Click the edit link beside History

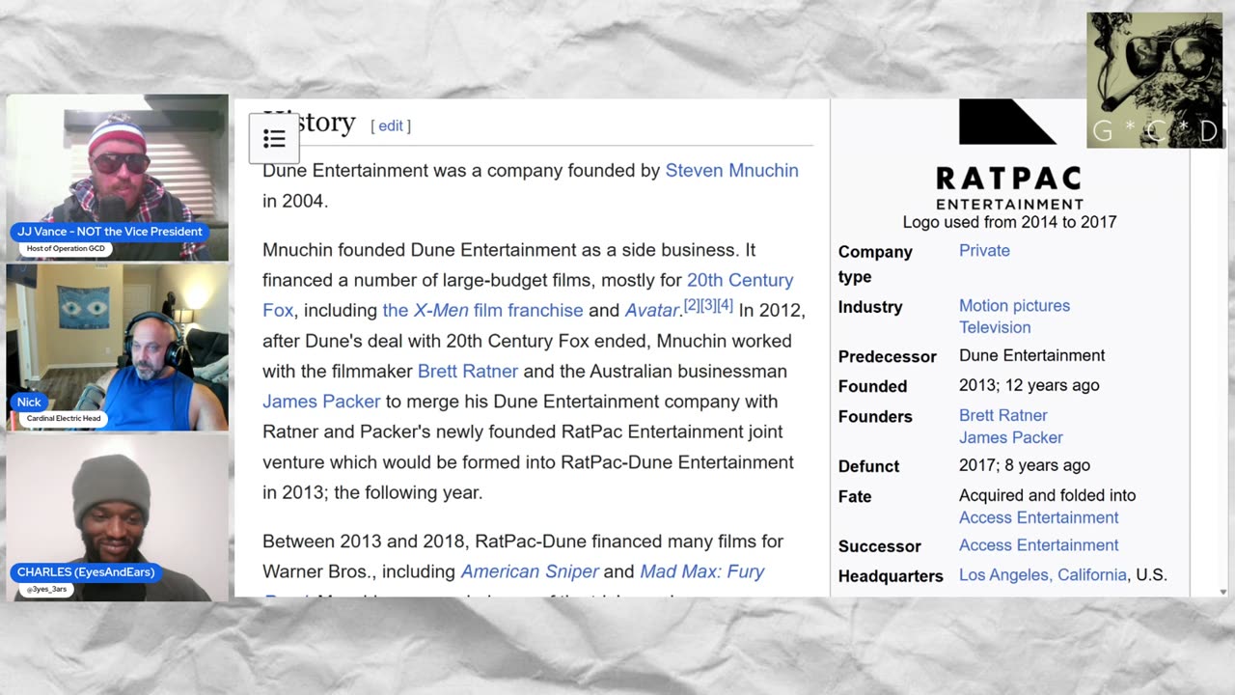[x=391, y=126]
